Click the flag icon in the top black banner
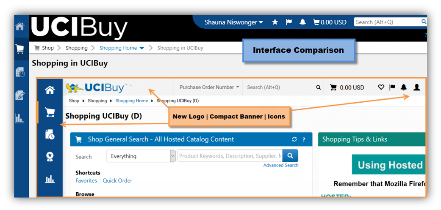This screenshot has height=210, width=441. [289, 22]
